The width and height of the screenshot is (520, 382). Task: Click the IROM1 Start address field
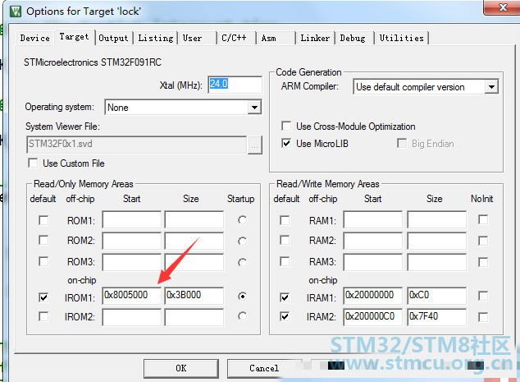tap(131, 296)
